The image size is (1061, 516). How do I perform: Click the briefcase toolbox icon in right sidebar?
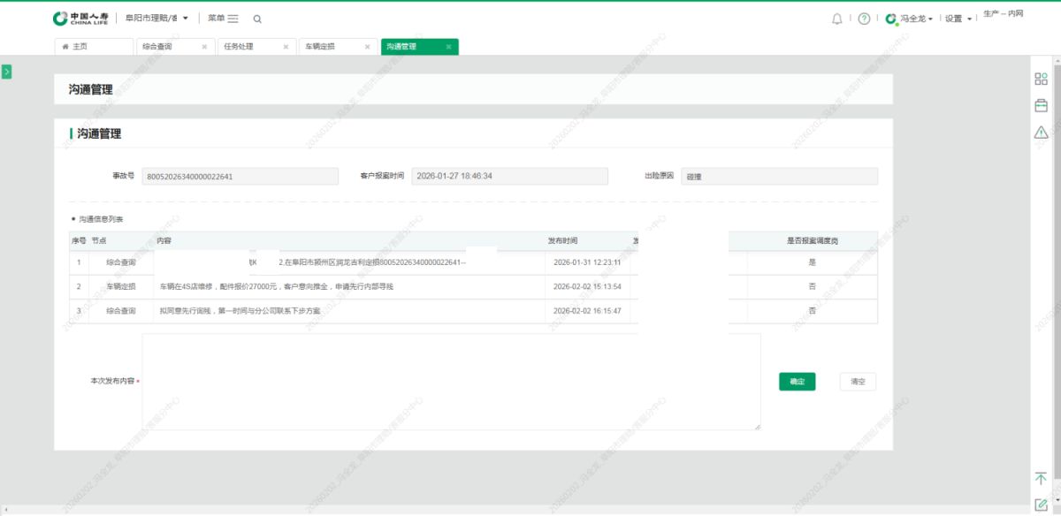[1041, 106]
